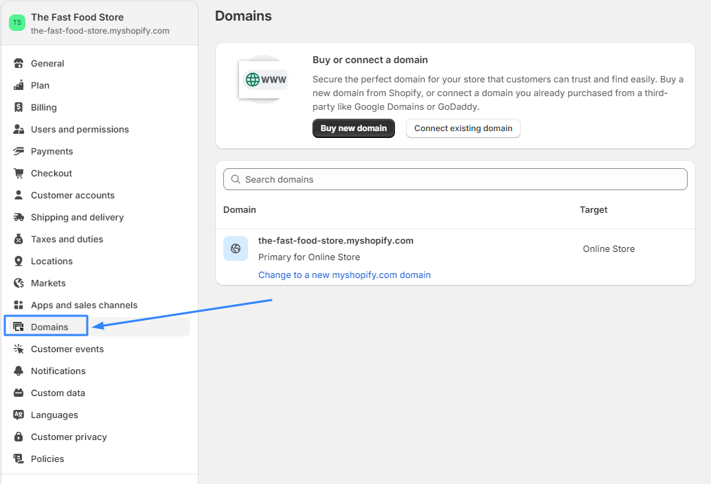This screenshot has width=711, height=484.
Task: Click the Markets globe icon
Action: (19, 284)
